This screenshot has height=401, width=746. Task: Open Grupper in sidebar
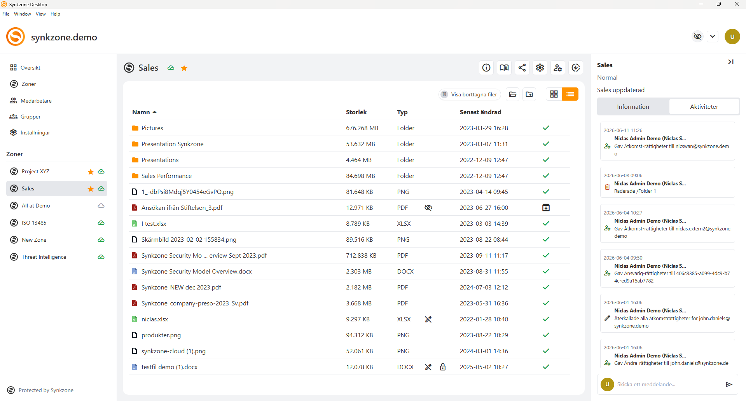pos(57,117)
